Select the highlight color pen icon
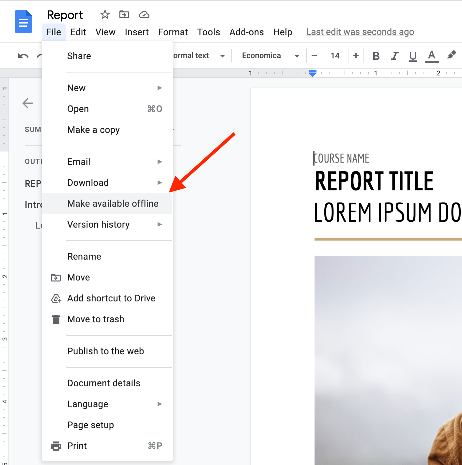 pos(451,55)
